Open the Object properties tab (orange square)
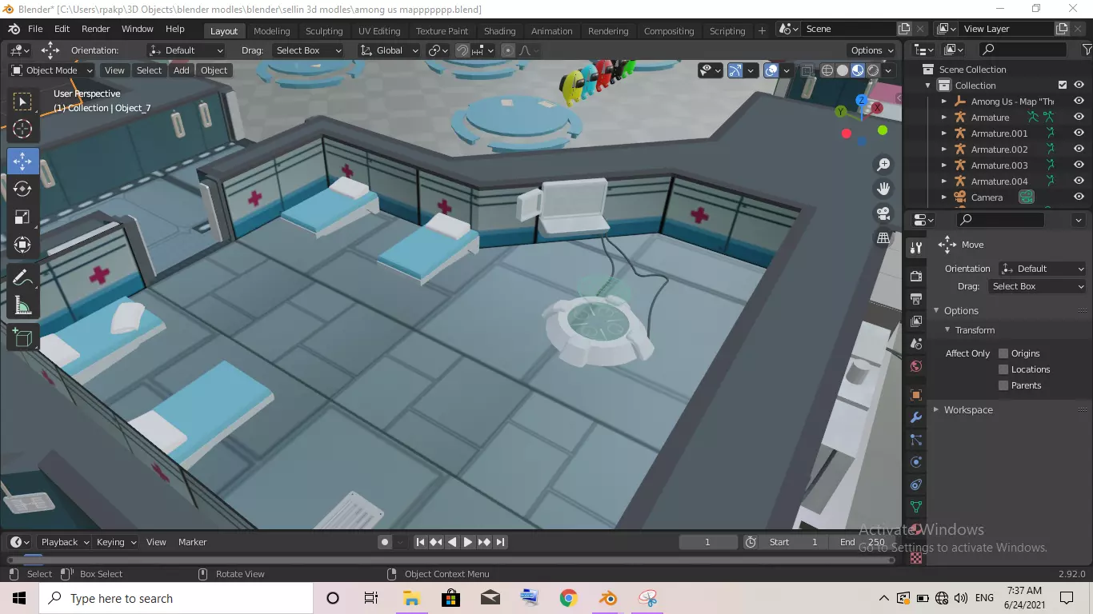Image resolution: width=1093 pixels, height=614 pixels. 916,395
